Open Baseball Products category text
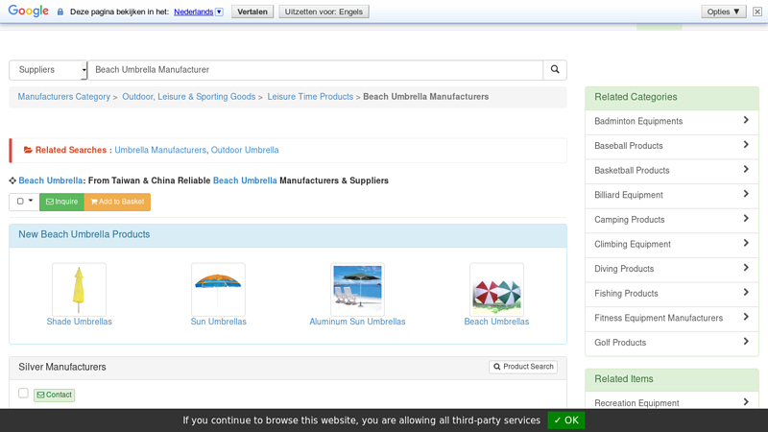Viewport: 768px width, 432px height. 629,146
